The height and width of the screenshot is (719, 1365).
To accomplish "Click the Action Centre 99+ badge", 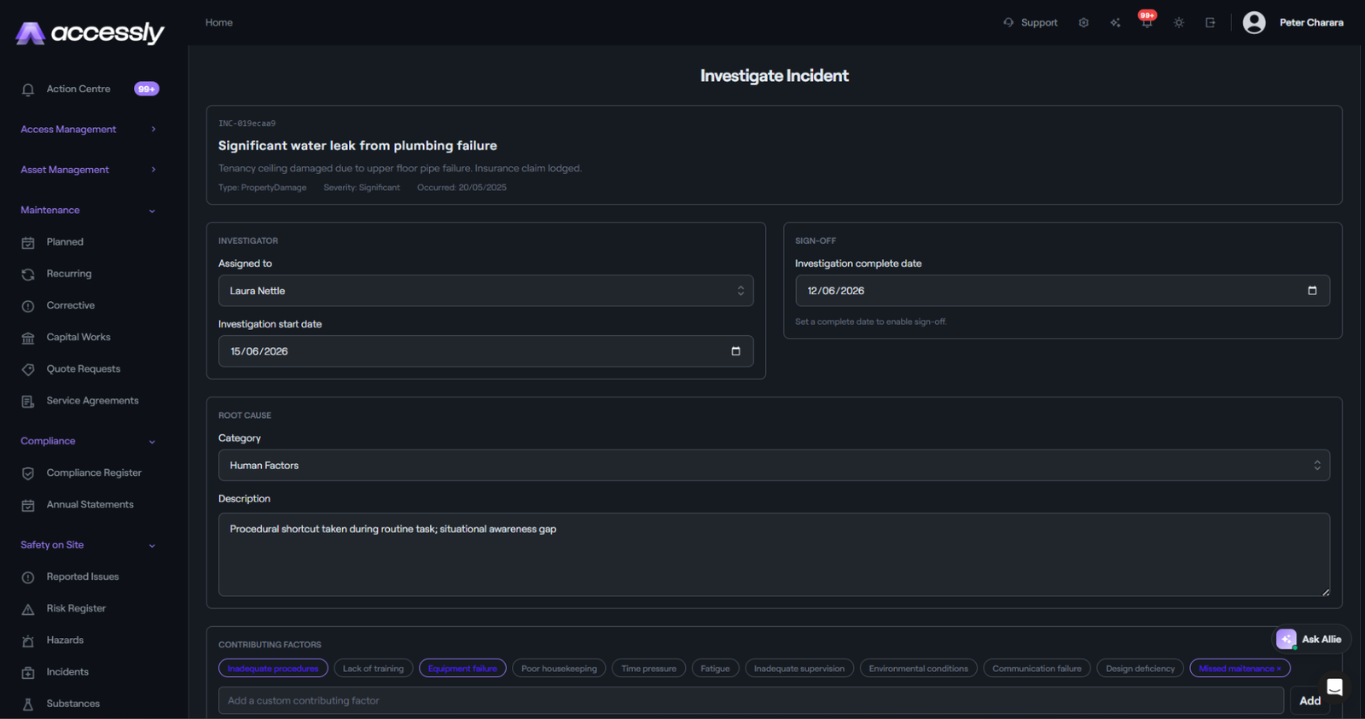I will tap(147, 89).
